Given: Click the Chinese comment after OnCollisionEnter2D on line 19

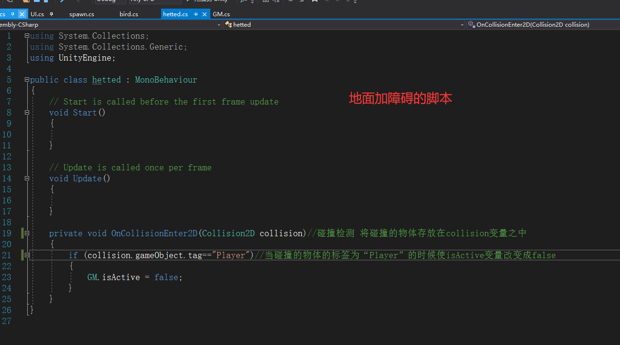Looking at the screenshot, I should click(417, 233).
